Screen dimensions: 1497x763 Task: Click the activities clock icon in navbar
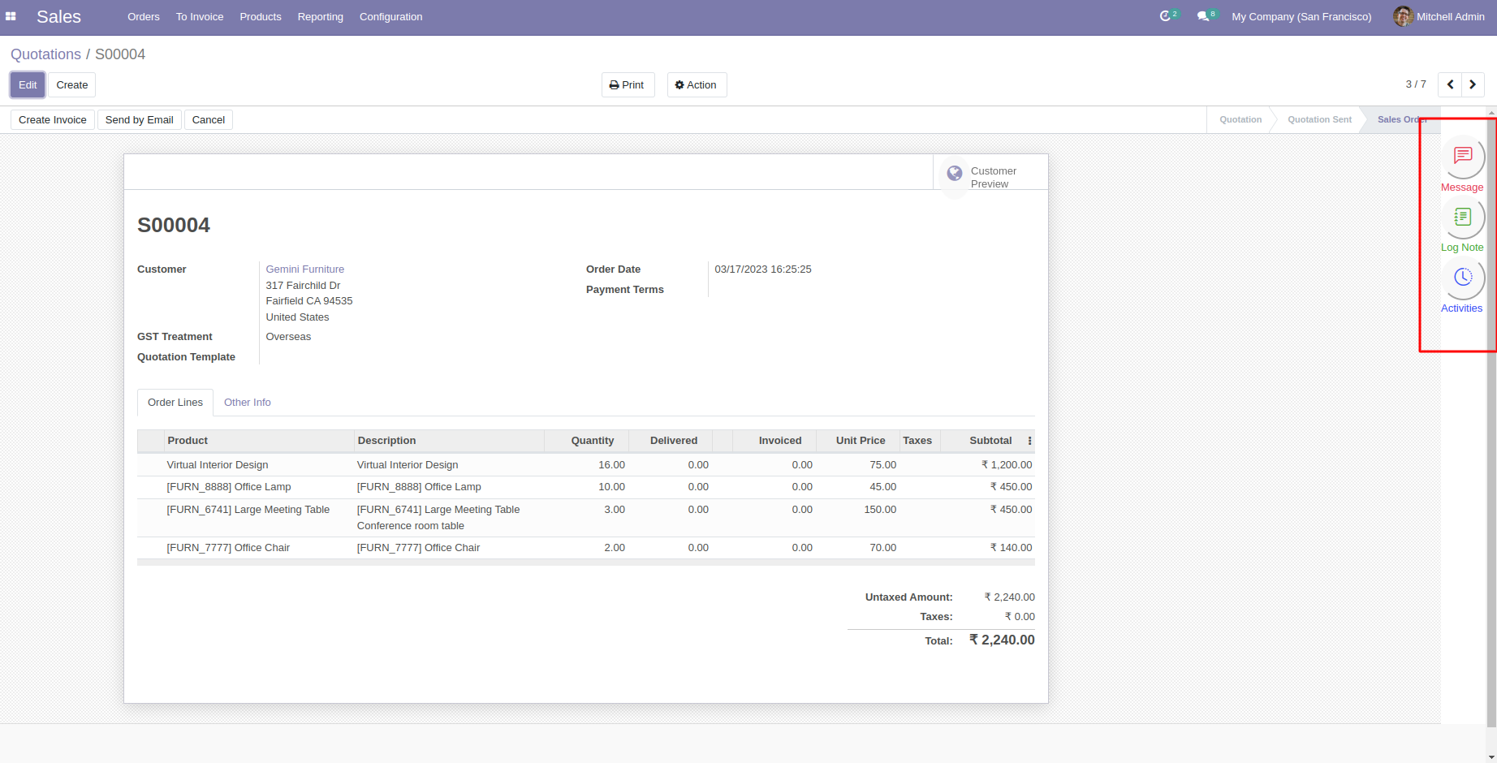coord(1166,16)
